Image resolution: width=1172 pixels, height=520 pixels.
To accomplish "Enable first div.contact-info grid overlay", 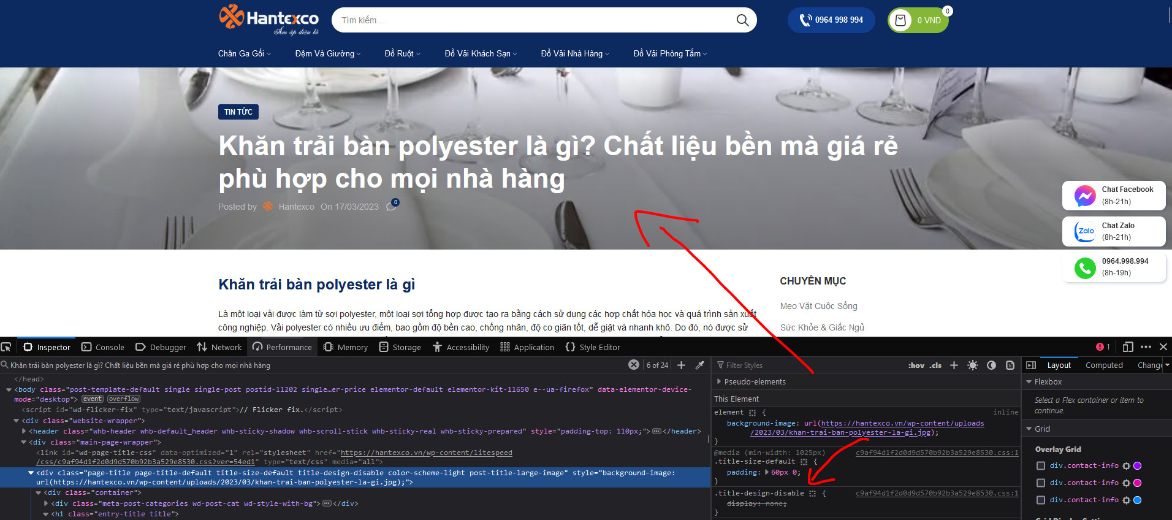I will pos(1040,466).
